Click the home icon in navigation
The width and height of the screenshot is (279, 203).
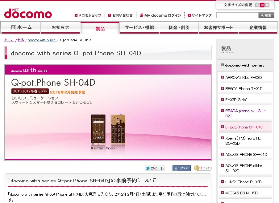pyautogui.click(x=13, y=27)
